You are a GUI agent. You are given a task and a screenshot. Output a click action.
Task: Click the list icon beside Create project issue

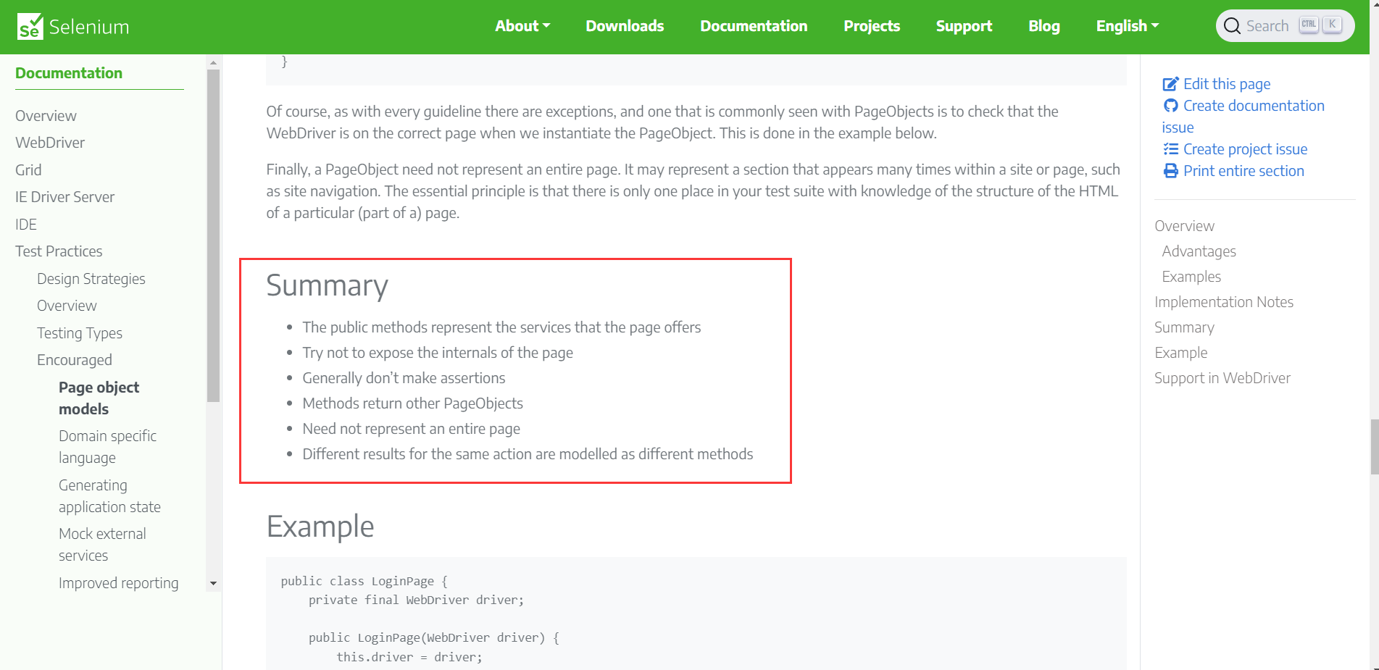1170,149
